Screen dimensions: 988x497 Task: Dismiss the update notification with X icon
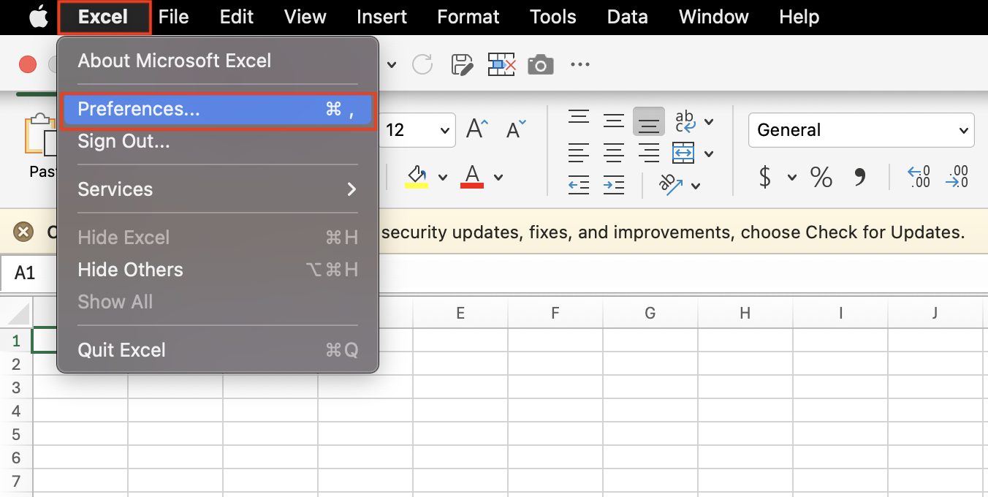pyautogui.click(x=24, y=232)
